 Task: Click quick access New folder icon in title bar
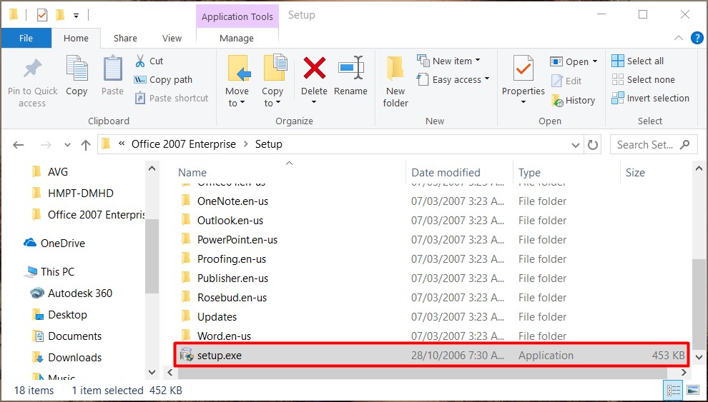click(60, 15)
